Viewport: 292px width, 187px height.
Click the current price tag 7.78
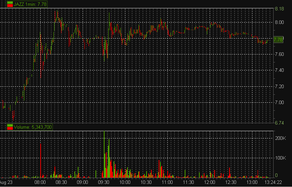coord(278,40)
